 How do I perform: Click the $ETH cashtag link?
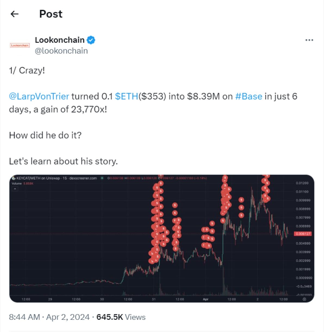127,96
